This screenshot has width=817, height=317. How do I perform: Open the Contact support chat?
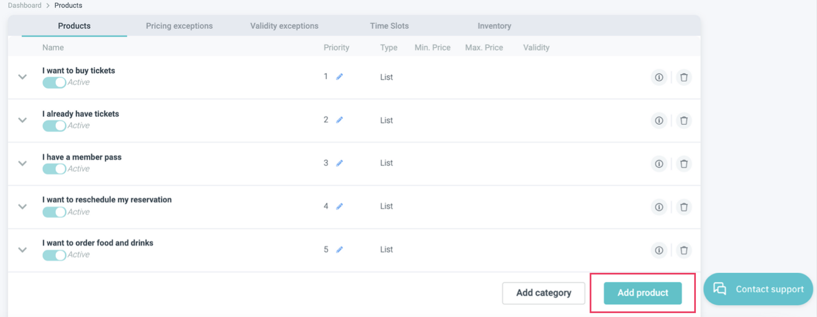758,289
